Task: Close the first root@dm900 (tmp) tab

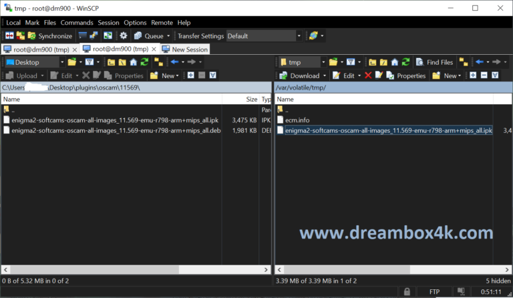Action: click(75, 49)
